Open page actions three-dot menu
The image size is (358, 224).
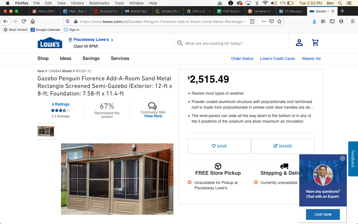click(x=264, y=21)
